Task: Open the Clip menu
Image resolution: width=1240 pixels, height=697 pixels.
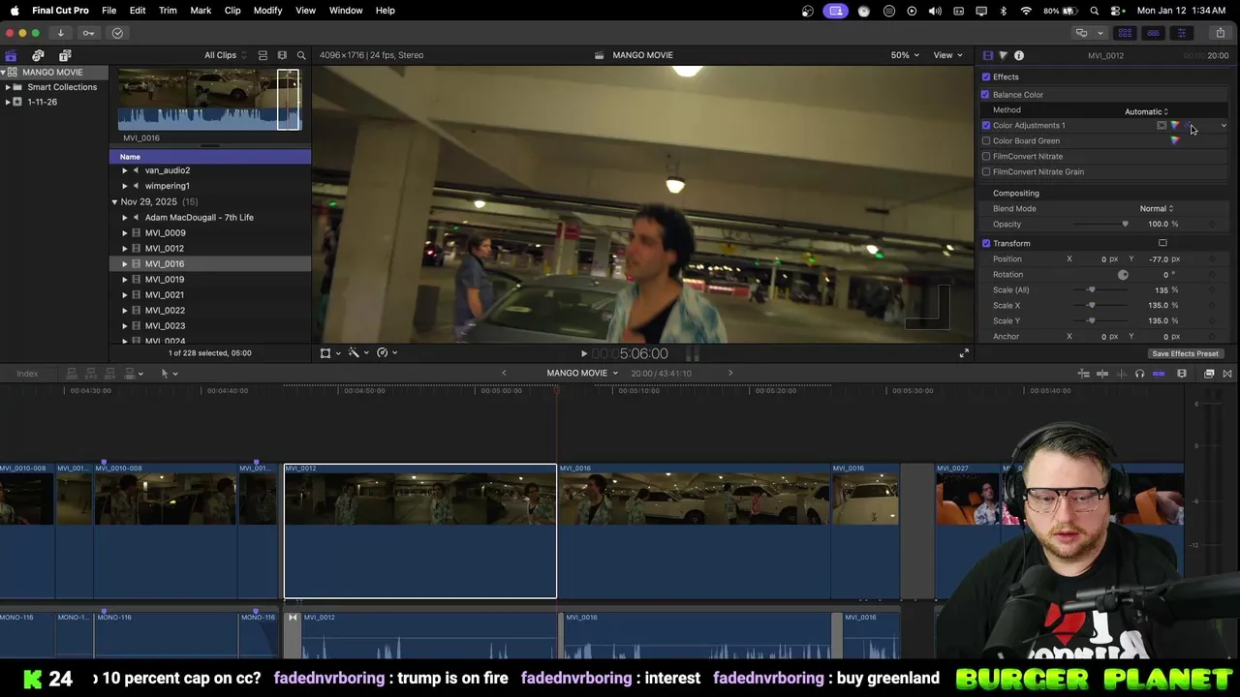Action: click(232, 11)
